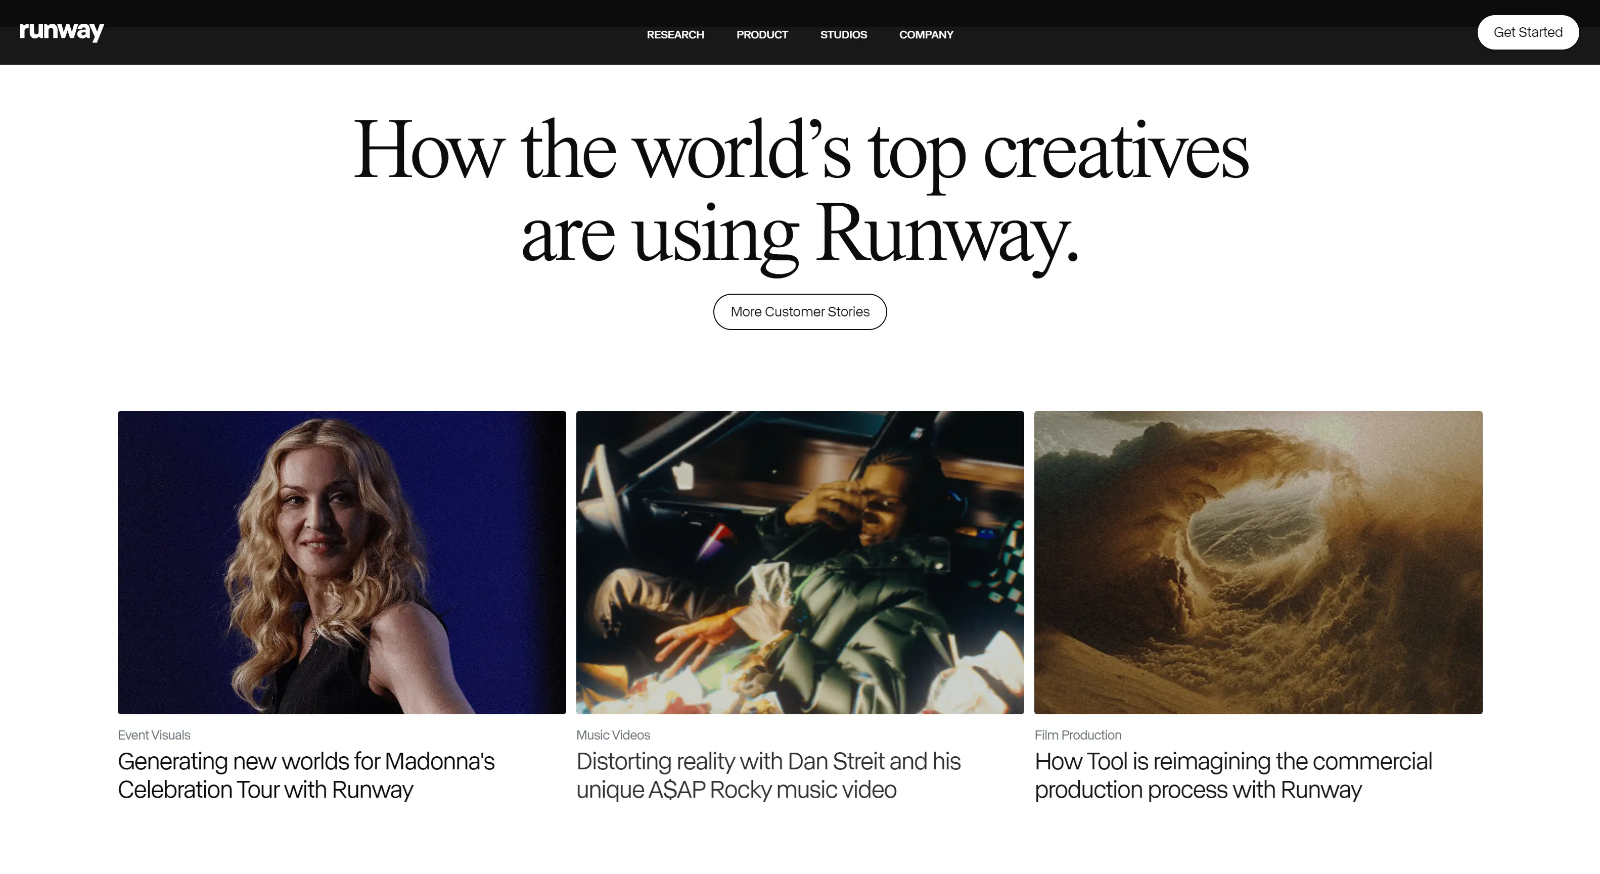This screenshot has height=874, width=1600.
Task: Click More Customer Stories button
Action: pyautogui.click(x=801, y=311)
